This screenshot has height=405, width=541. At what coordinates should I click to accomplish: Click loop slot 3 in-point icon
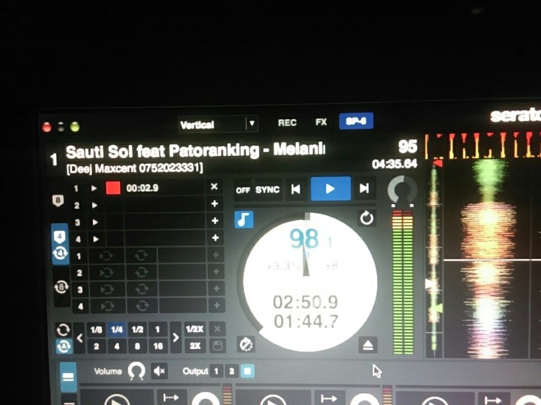[107, 289]
